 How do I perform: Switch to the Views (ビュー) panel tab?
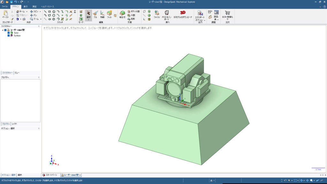pos(17,73)
